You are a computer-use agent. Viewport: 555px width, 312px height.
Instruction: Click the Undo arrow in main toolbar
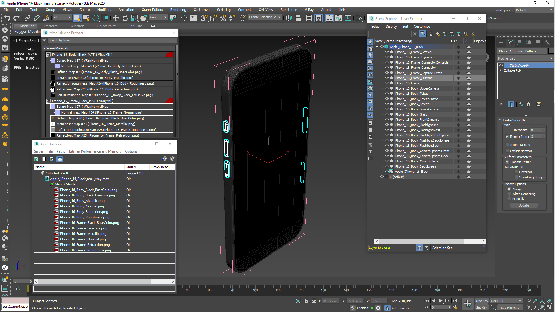(x=7, y=18)
